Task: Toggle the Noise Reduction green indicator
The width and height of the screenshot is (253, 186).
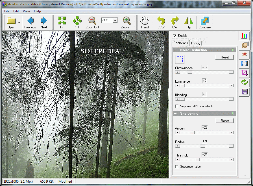Action: click(233, 50)
